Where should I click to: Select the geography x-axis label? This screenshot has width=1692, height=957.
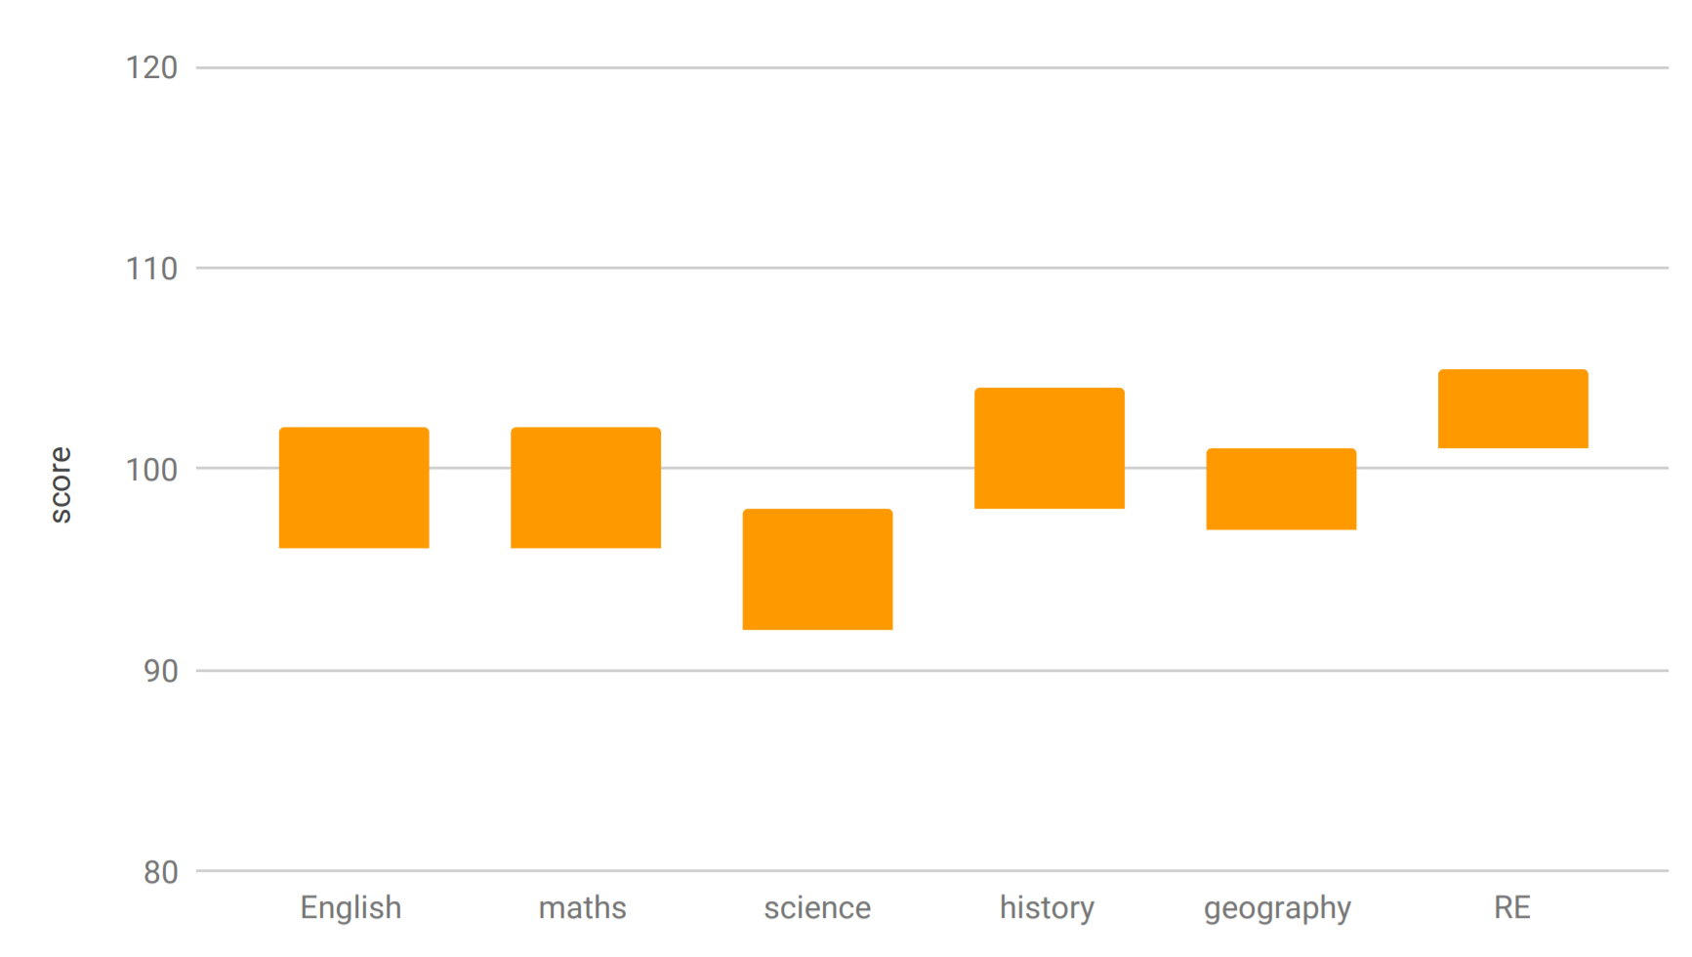[x=1277, y=910]
